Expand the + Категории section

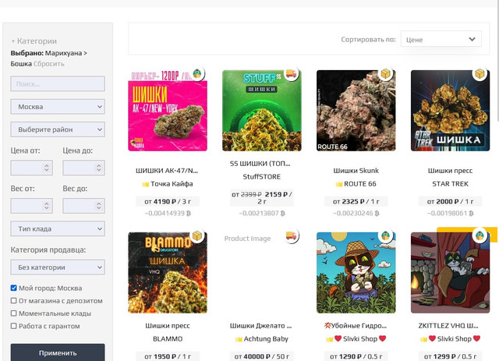pos(34,41)
